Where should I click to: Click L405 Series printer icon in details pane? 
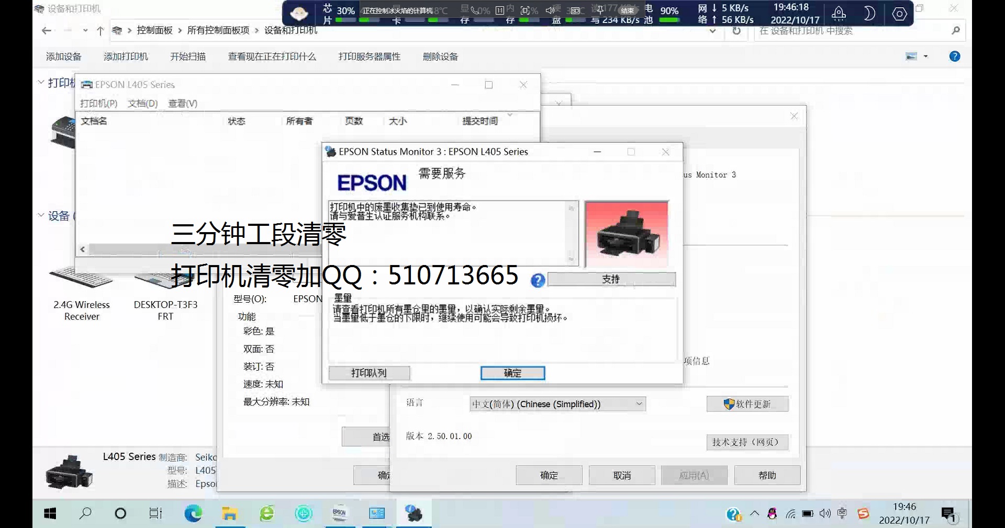[x=69, y=472]
